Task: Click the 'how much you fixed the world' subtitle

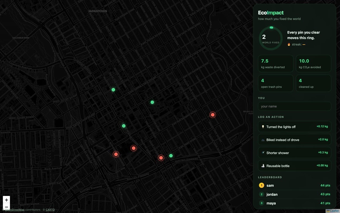Action: [279, 19]
